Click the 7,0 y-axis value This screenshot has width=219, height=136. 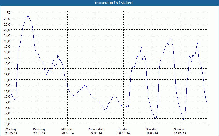click(x=8, y=113)
